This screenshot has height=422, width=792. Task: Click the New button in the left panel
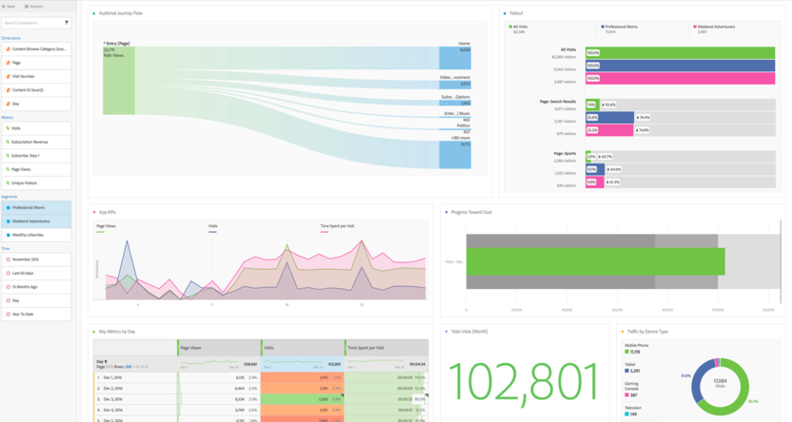click(8, 7)
